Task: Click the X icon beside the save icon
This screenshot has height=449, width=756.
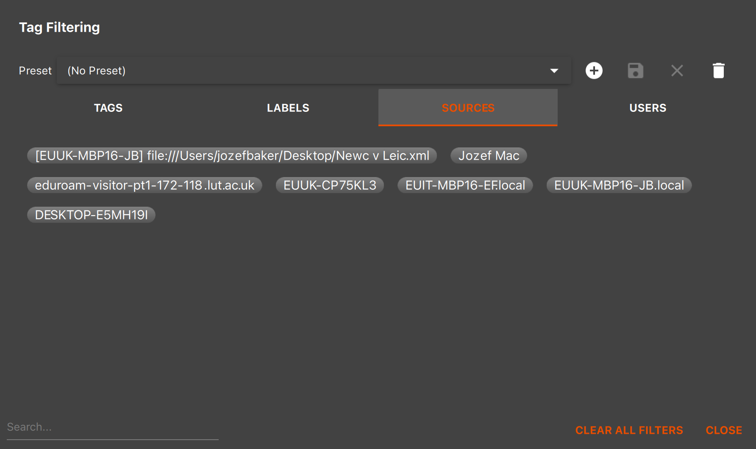Action: point(677,70)
